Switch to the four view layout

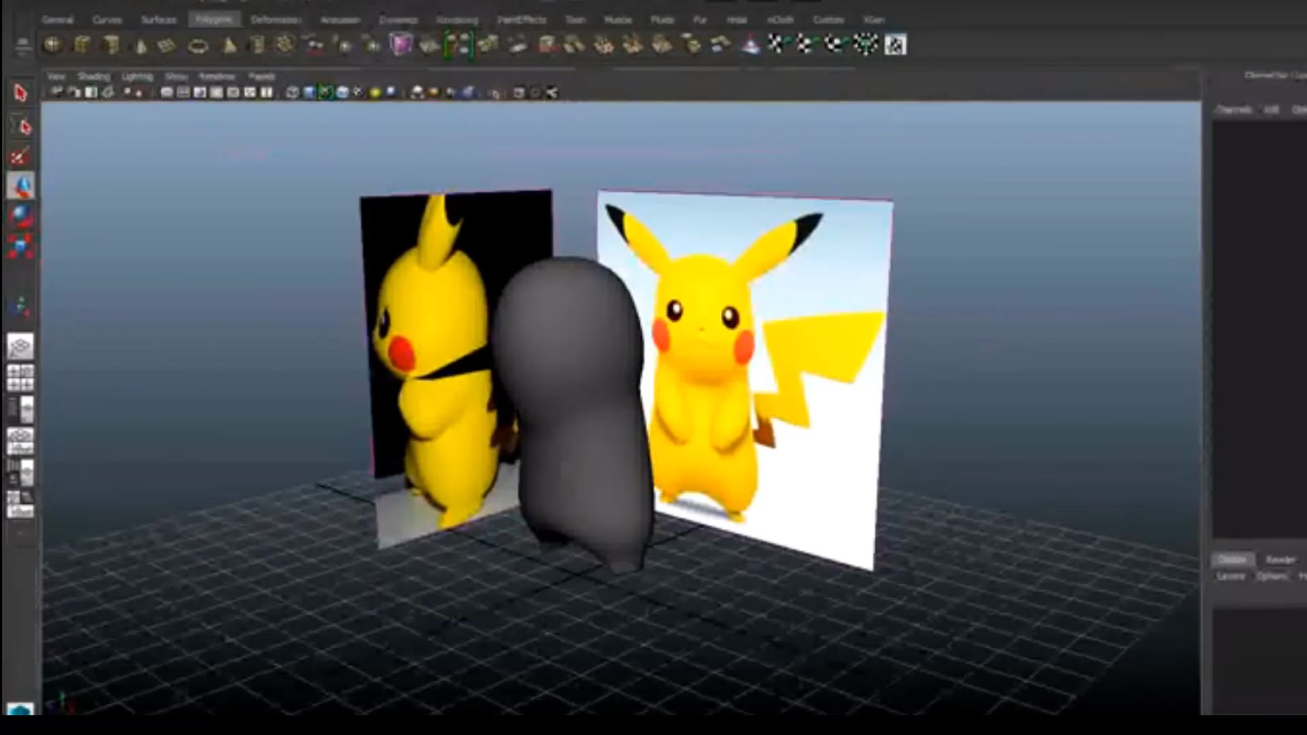coord(20,378)
